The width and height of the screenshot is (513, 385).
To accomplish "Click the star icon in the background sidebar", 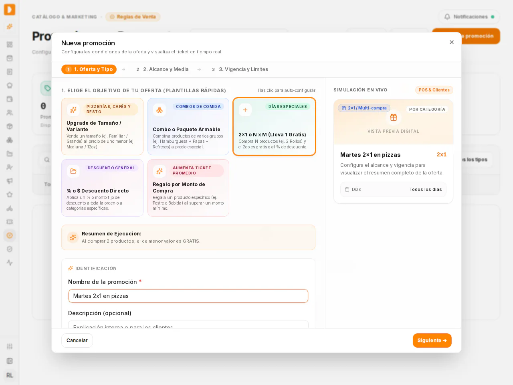I will 10,195.
